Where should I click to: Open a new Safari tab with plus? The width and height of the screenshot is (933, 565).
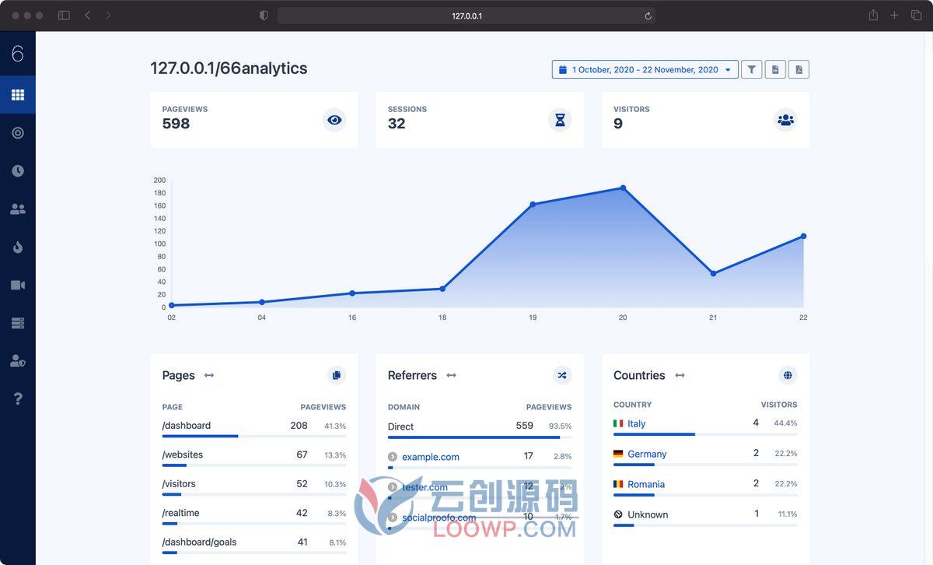coord(894,16)
